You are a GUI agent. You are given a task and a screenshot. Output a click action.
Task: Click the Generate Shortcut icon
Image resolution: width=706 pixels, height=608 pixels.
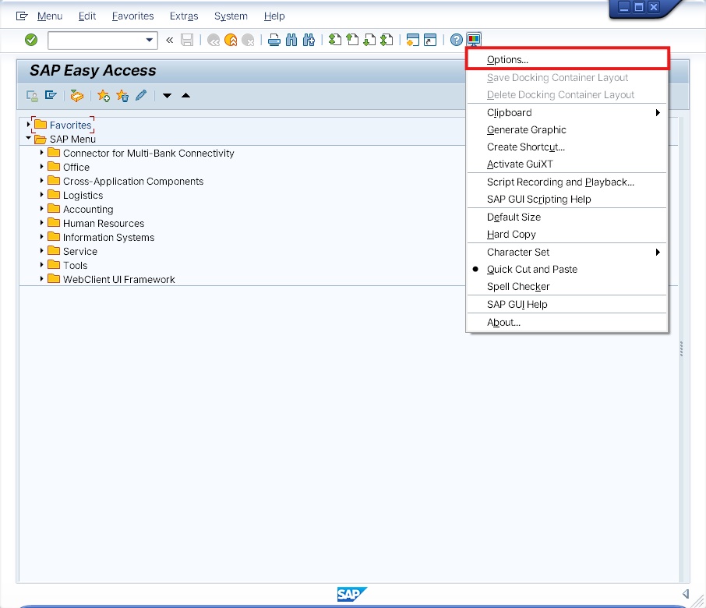430,40
